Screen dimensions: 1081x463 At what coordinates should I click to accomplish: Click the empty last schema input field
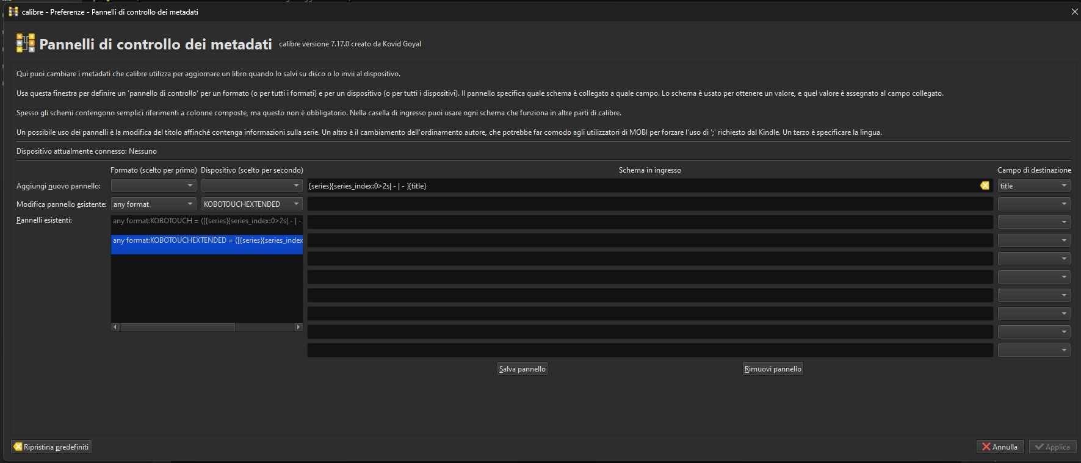649,350
